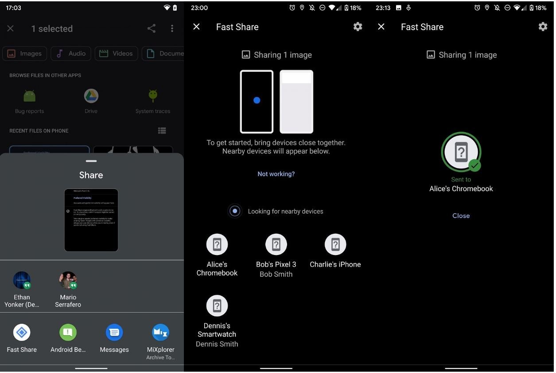Open Fast Share settings gear in scanning screen
Image resolution: width=556 pixels, height=373 pixels.
[358, 27]
